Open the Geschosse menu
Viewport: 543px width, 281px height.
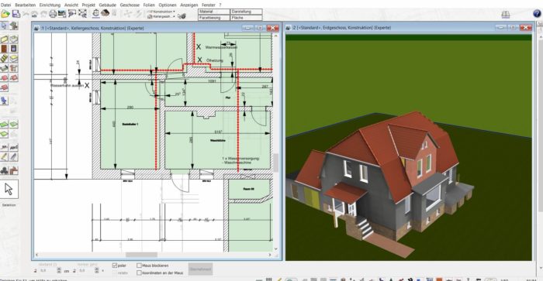point(130,5)
